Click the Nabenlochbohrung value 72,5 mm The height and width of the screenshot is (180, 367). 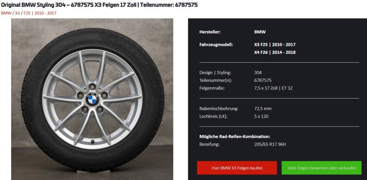click(x=263, y=109)
